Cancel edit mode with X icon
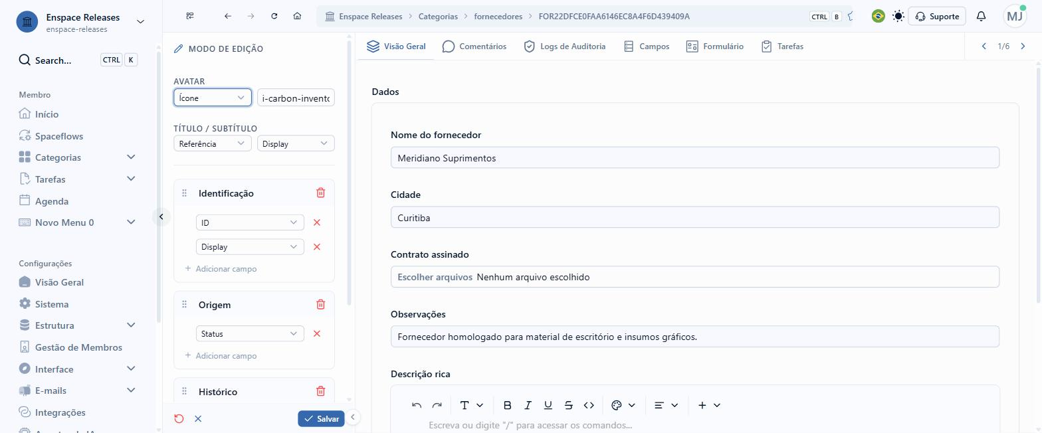The width and height of the screenshot is (1042, 433). [198, 418]
